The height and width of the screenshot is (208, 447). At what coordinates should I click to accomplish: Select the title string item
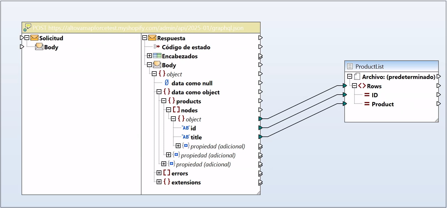click(x=196, y=137)
